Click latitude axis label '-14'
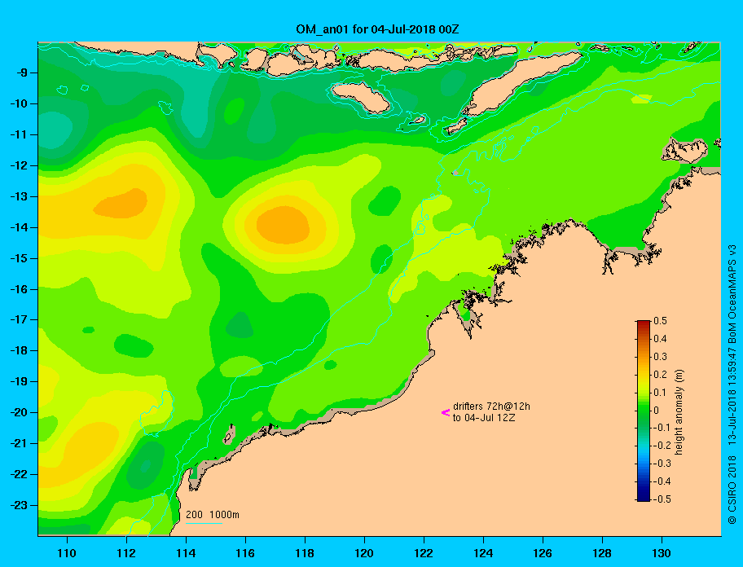Viewport: 743px width, 567px height. pyautogui.click(x=19, y=227)
